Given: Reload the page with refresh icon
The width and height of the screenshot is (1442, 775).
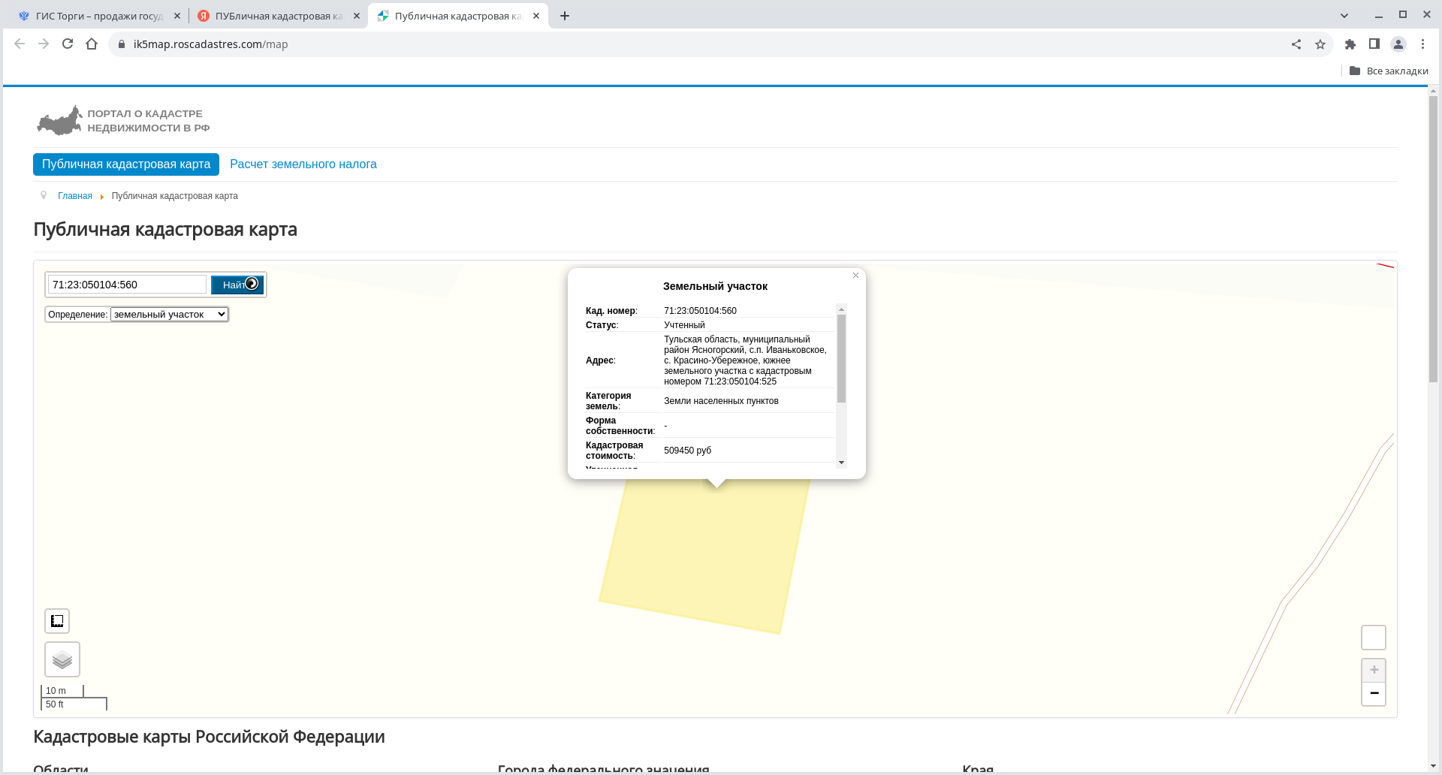Looking at the screenshot, I should [x=68, y=44].
